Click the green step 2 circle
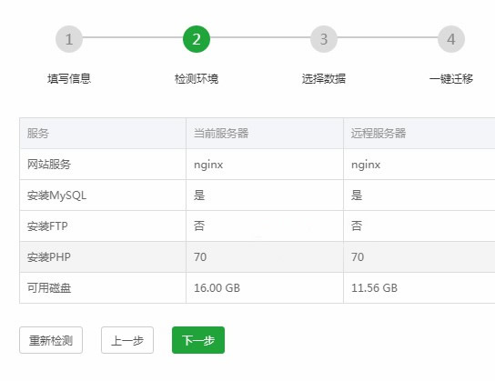This screenshot has width=495, height=381. [x=197, y=39]
